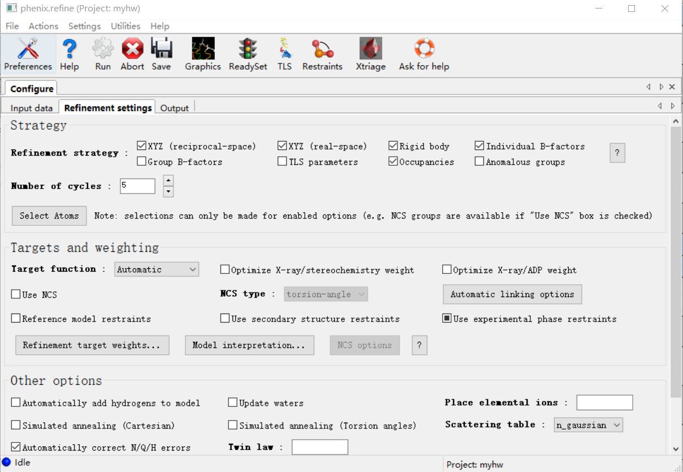The image size is (683, 472).
Task: Open the Target function Automatic dropdown
Action: [157, 269]
